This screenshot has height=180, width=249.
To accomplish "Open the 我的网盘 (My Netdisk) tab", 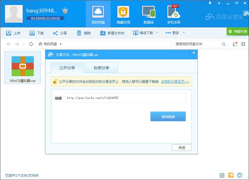I will click(x=98, y=14).
